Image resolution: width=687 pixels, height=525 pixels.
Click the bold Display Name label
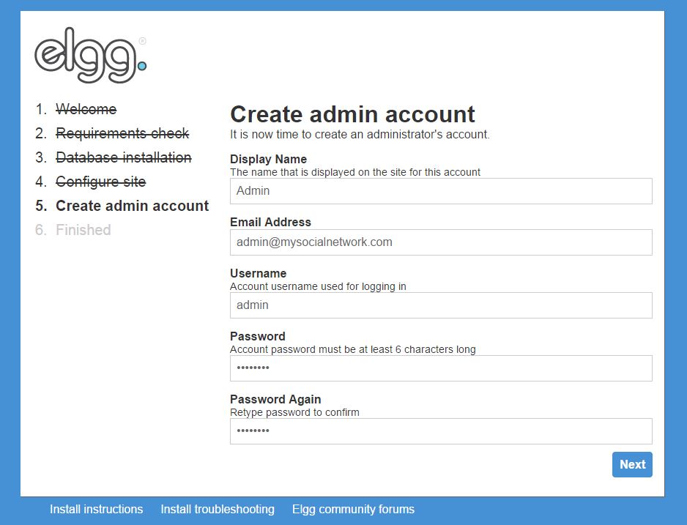[268, 159]
